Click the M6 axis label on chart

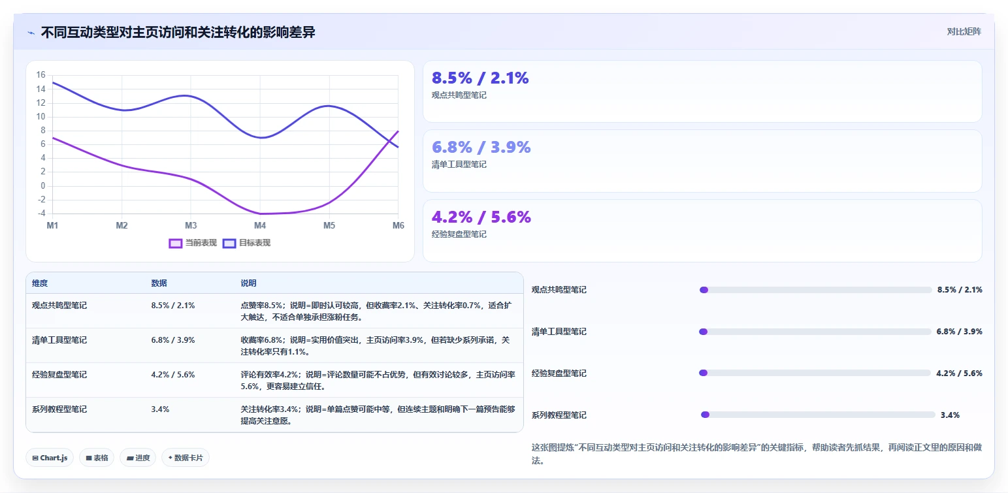click(x=398, y=225)
